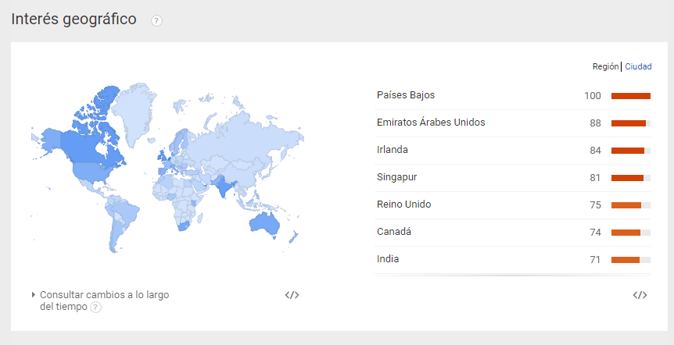Viewport: 674px width, 345px height.
Task: Click the orange bar for India
Action: [626, 260]
